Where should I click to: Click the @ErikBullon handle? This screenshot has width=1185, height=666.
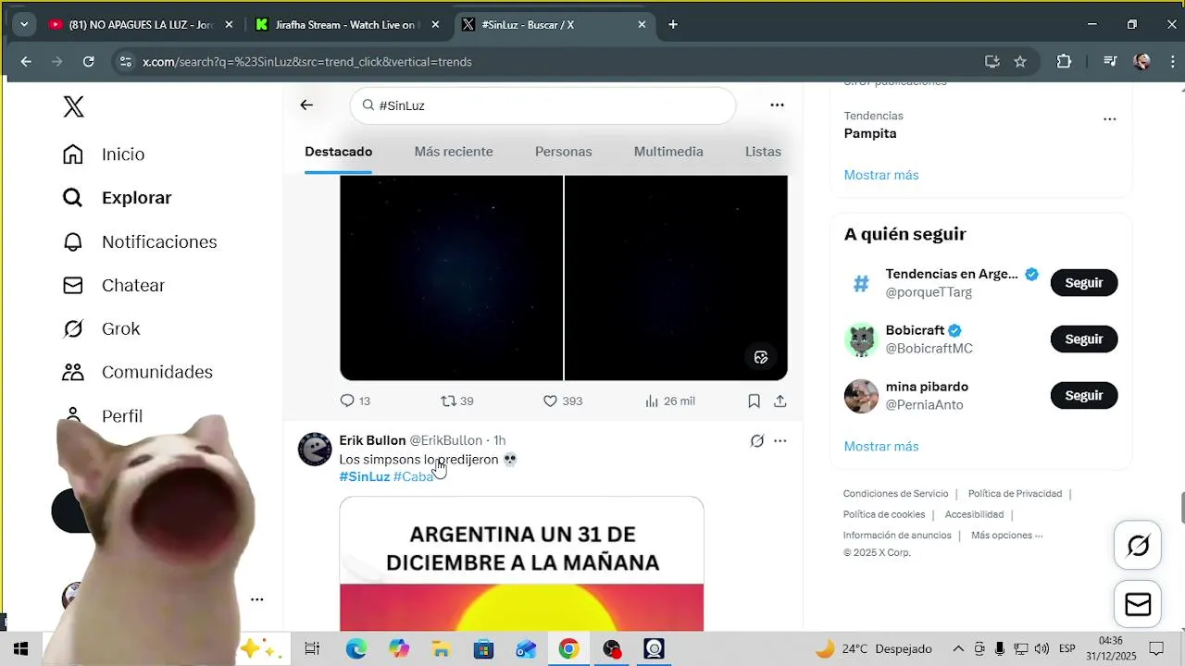(446, 440)
